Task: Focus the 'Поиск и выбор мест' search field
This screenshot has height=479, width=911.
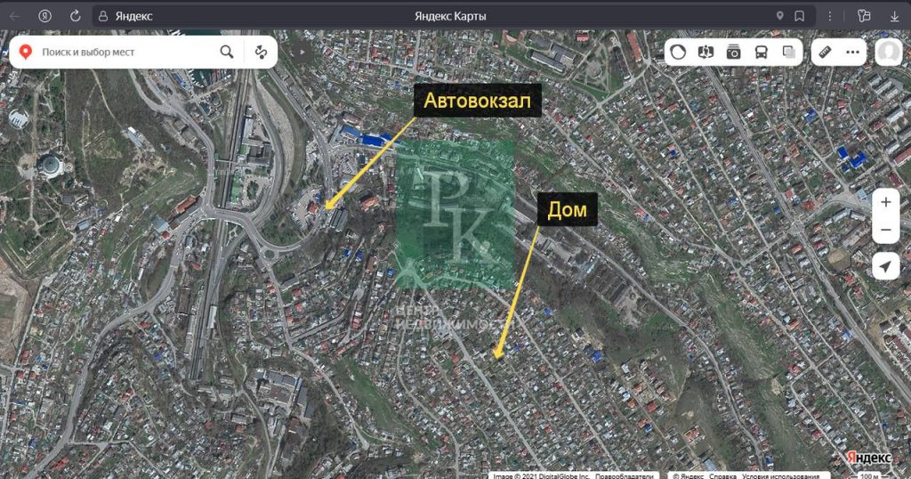Action: tap(125, 53)
